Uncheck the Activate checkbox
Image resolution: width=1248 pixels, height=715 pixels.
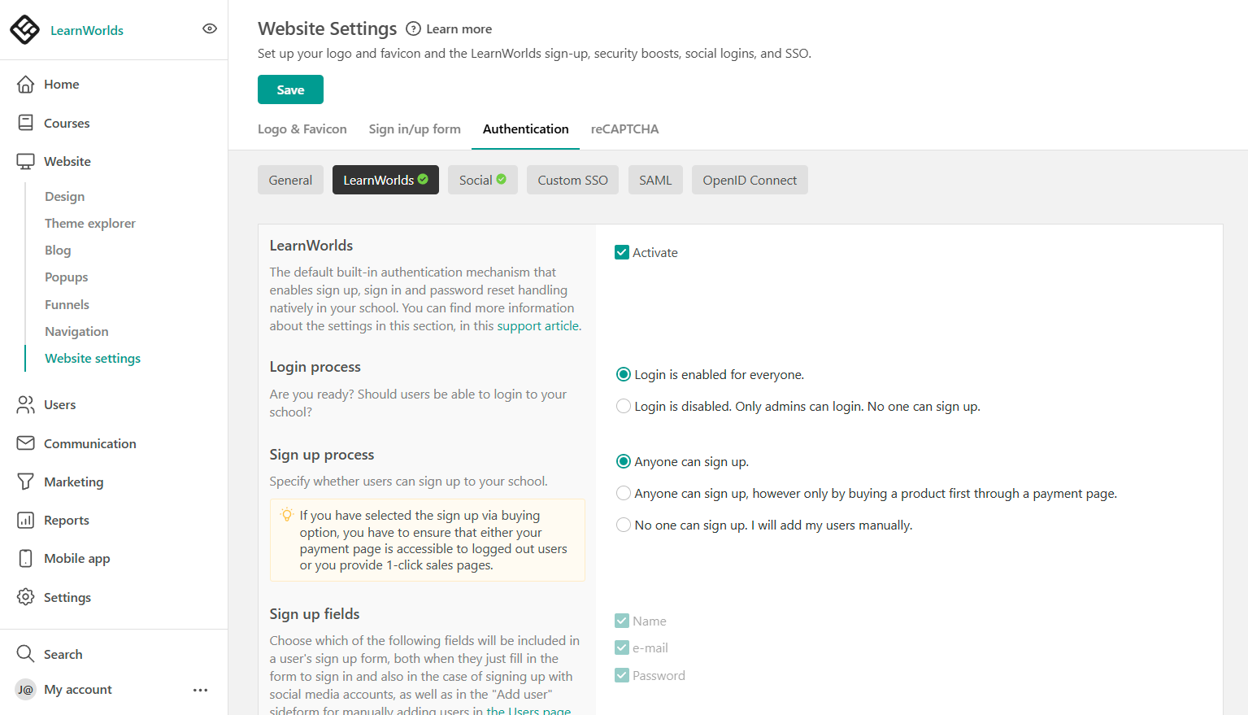click(622, 252)
